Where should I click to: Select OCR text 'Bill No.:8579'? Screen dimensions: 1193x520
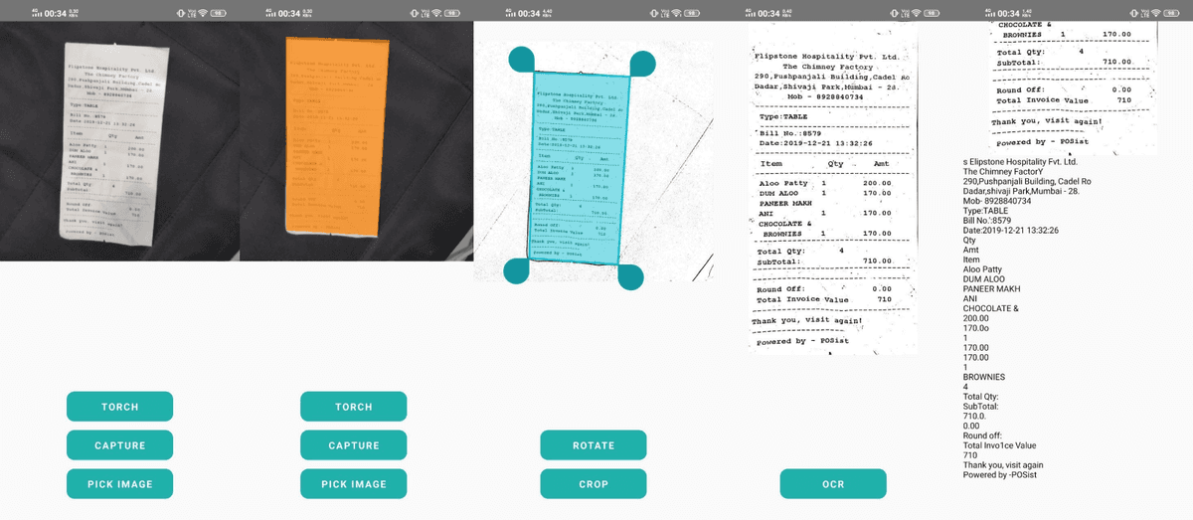click(988, 221)
